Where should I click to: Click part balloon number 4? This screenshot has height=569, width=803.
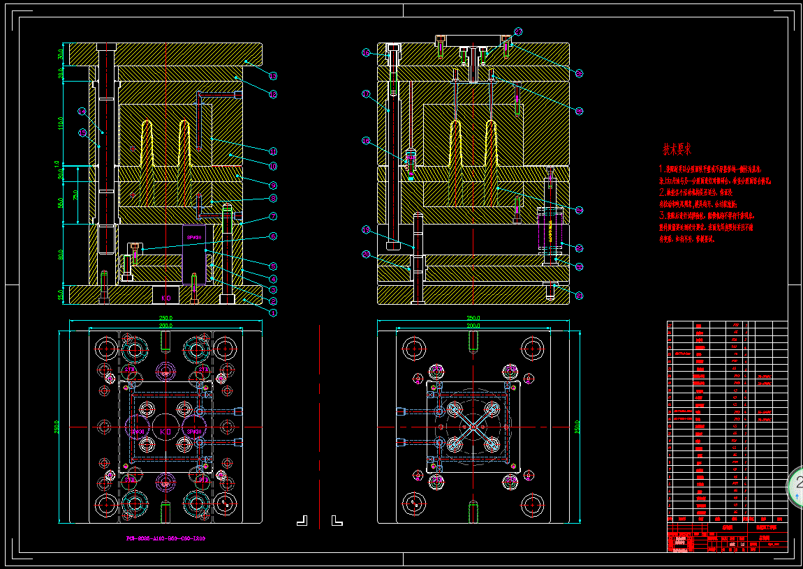click(x=273, y=279)
